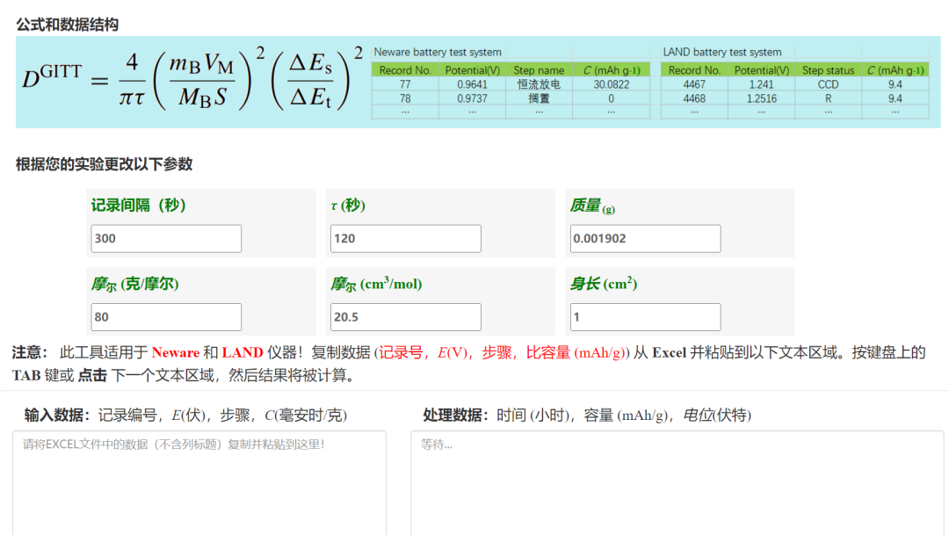Click the 记录间隔 (秒) input field
Screen dimensions: 949x535
[x=166, y=238]
